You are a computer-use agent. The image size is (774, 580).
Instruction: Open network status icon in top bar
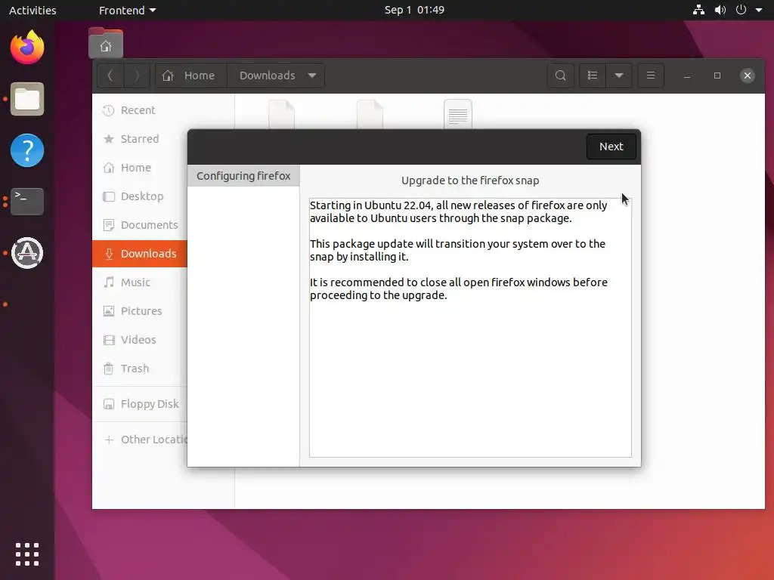(x=698, y=10)
